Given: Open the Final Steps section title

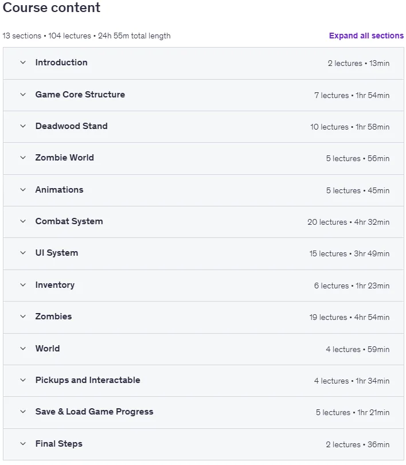Looking at the screenshot, I should 58,444.
